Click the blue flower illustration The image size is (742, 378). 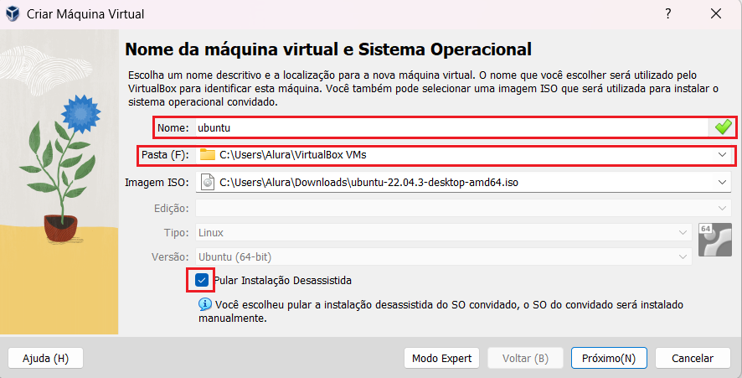tap(81, 114)
